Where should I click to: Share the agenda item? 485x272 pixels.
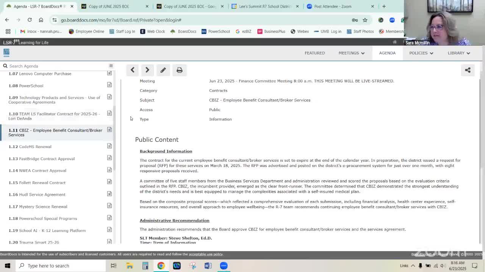pos(468,70)
